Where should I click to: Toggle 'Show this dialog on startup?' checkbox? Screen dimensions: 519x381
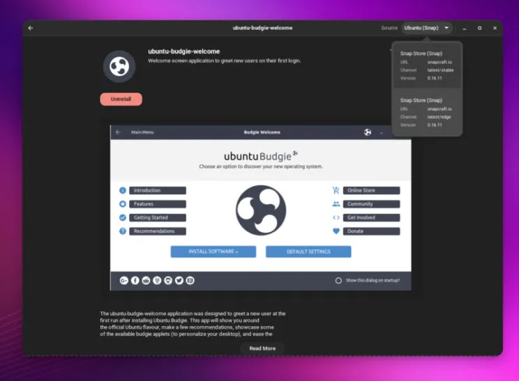(x=338, y=280)
